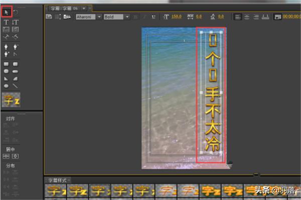Click the background video timecode

point(291,16)
